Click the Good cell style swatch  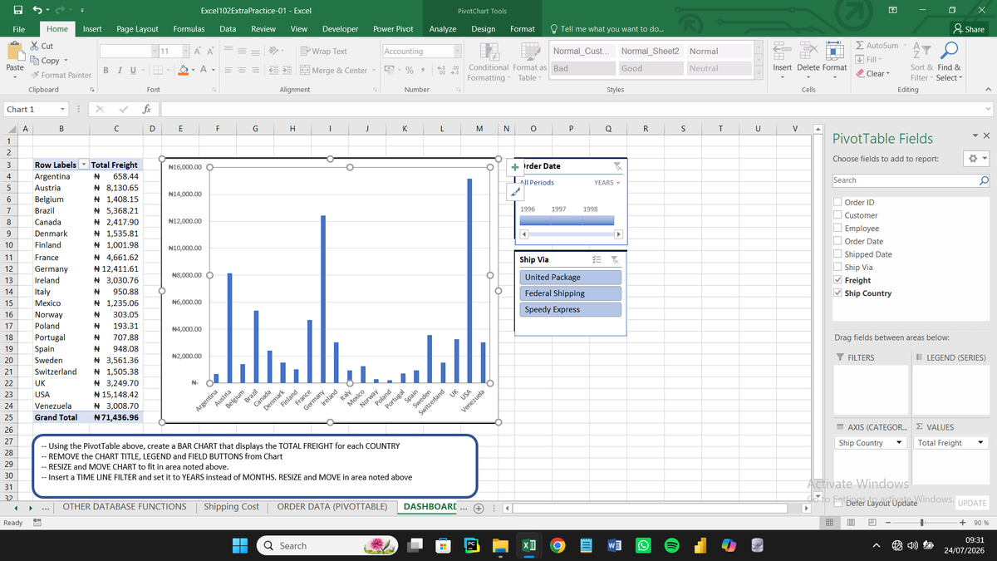[x=651, y=69]
